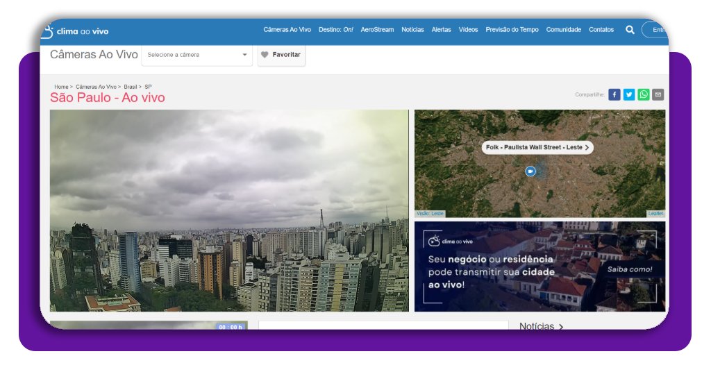Click the Leaflet attribution link
The image size is (711, 372).
pyautogui.click(x=655, y=213)
